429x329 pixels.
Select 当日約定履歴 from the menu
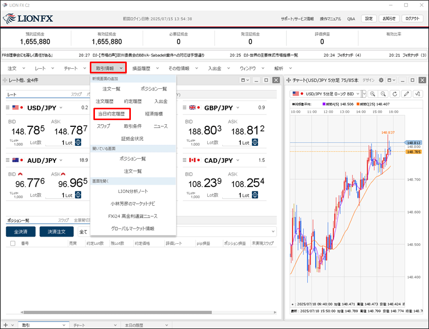[112, 113]
